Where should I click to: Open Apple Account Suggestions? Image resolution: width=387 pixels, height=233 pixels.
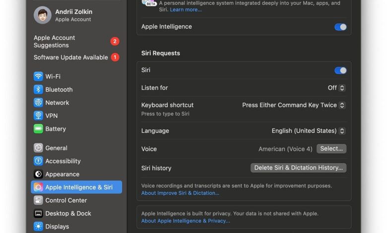(x=76, y=42)
